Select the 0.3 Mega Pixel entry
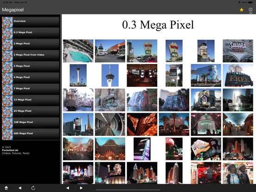 click(x=31, y=33)
